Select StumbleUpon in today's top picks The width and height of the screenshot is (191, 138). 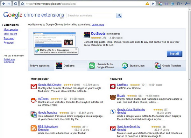pyautogui.click(x=137, y=66)
